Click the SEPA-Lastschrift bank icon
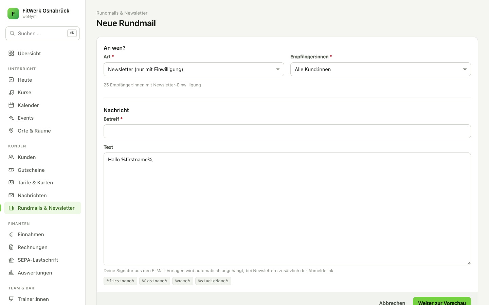The width and height of the screenshot is (489, 305). click(11, 260)
